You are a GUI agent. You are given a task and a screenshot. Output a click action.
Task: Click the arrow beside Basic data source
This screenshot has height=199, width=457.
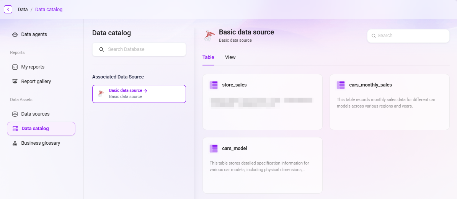145,91
